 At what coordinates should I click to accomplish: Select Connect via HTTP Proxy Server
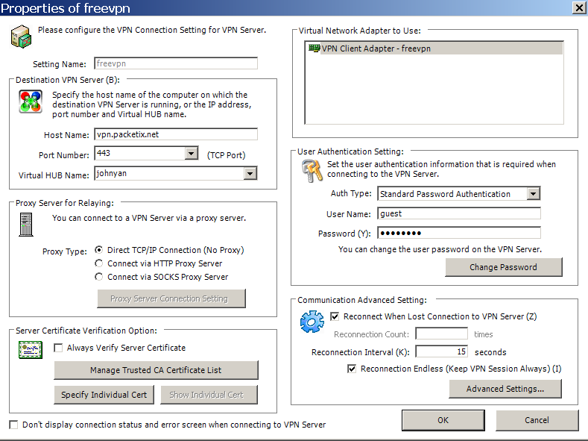[99, 263]
